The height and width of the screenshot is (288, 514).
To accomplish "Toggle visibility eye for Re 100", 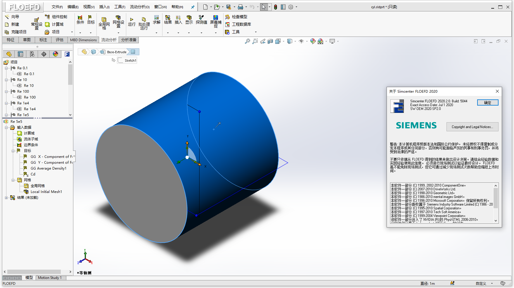I will [19, 97].
